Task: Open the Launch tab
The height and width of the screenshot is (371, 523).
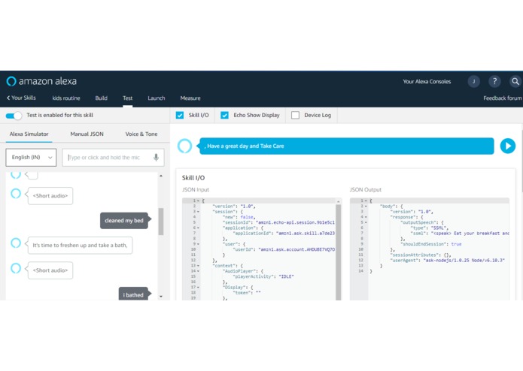Action: pyautogui.click(x=156, y=98)
